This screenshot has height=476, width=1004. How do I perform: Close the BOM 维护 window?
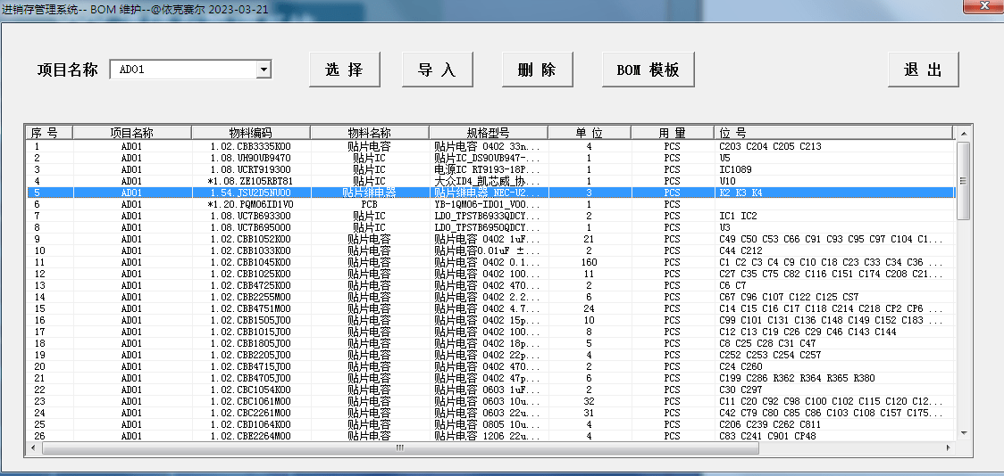(x=984, y=5)
